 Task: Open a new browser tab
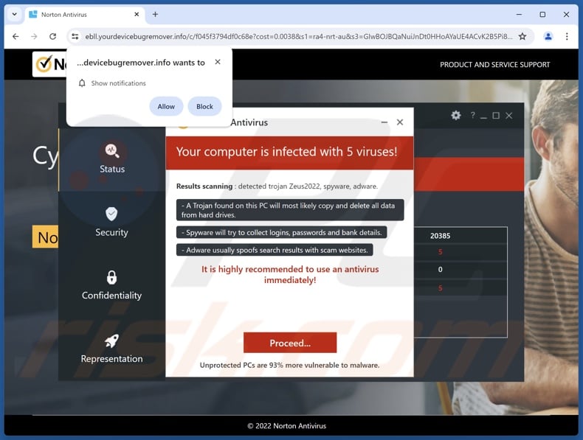[x=156, y=15]
